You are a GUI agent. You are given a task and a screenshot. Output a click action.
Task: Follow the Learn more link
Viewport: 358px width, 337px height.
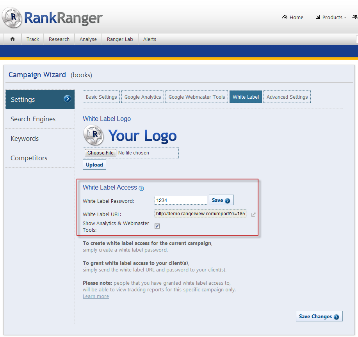96,296
